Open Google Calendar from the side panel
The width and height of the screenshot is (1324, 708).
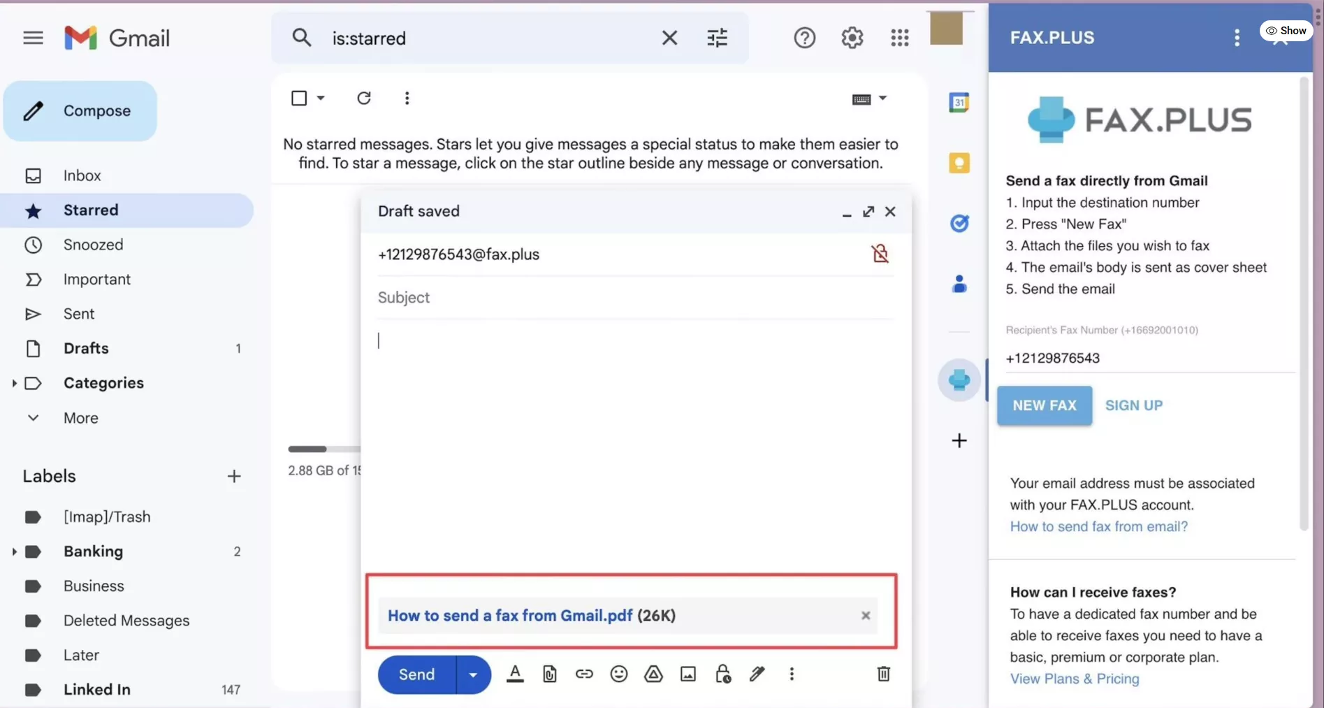click(x=959, y=102)
